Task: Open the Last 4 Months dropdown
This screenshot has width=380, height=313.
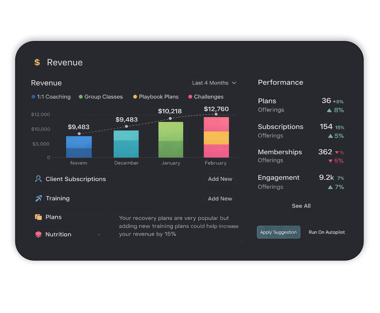Action: 214,83
